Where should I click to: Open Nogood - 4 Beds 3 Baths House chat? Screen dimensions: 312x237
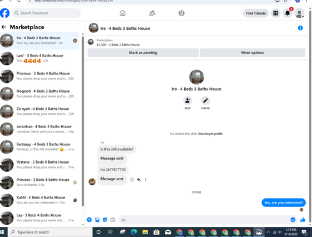pyautogui.click(x=39, y=94)
